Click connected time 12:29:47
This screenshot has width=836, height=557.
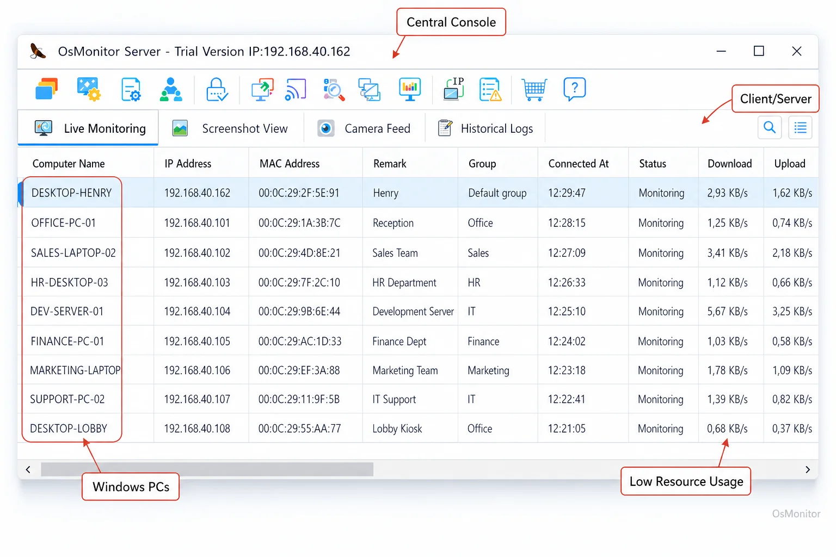(567, 193)
